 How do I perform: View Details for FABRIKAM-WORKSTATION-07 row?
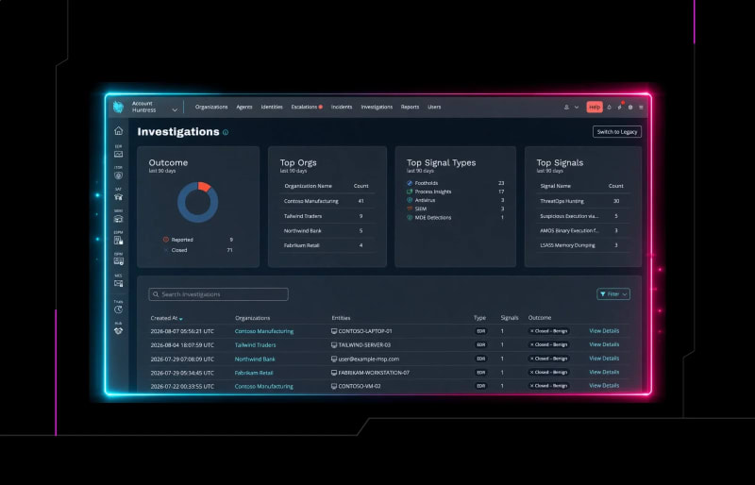click(x=604, y=372)
